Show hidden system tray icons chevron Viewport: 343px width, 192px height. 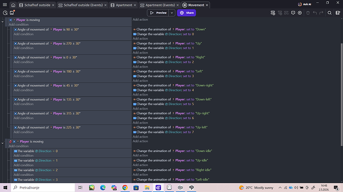tap(280, 188)
